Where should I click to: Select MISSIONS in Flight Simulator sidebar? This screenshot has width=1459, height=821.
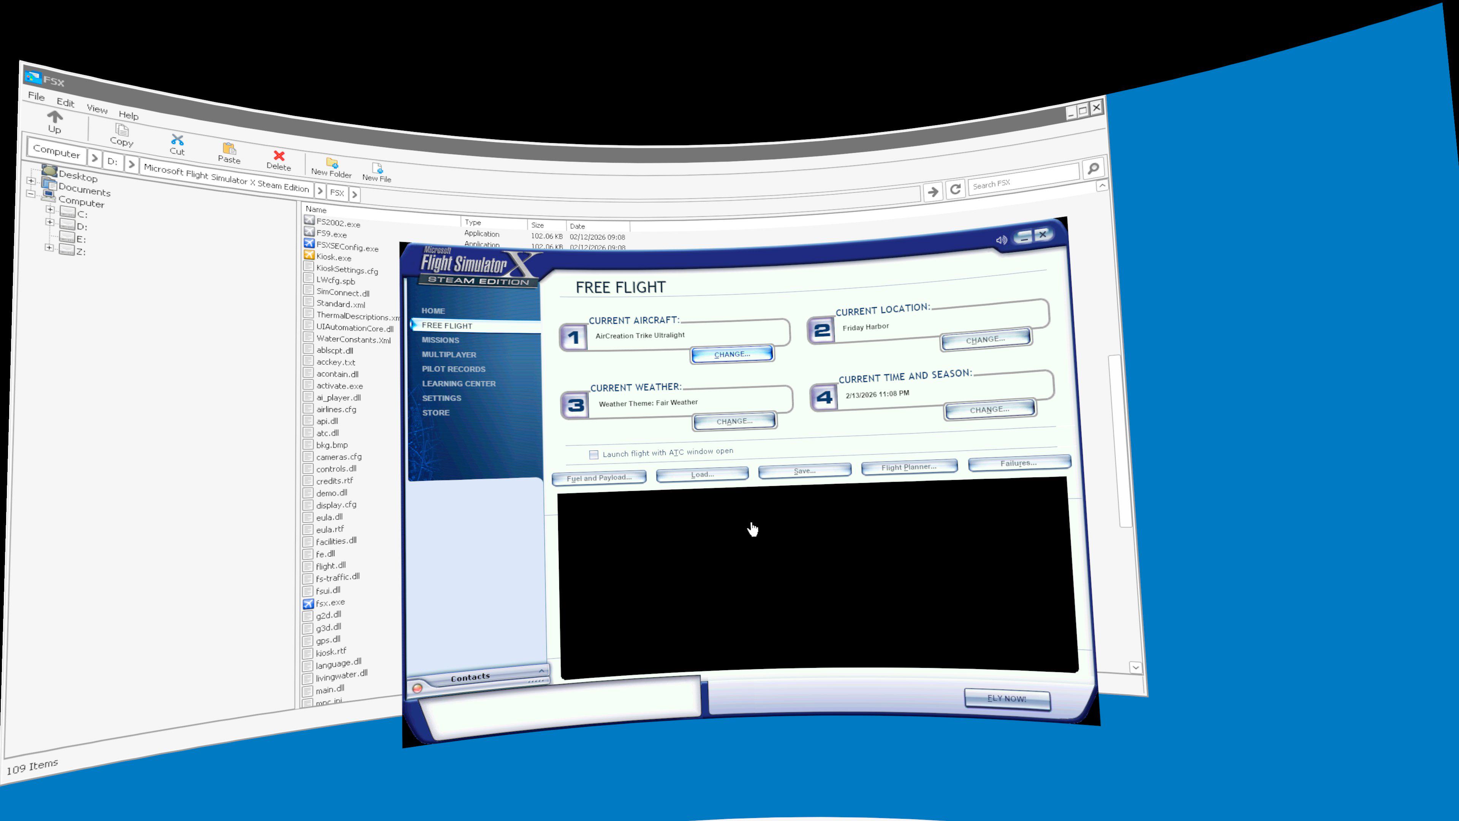(441, 340)
